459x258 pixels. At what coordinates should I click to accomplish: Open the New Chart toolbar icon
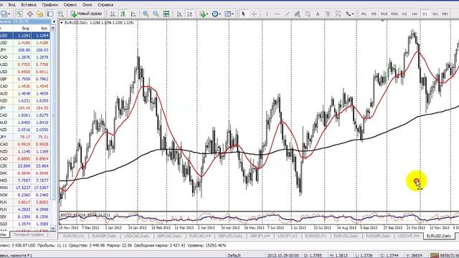click(5, 14)
